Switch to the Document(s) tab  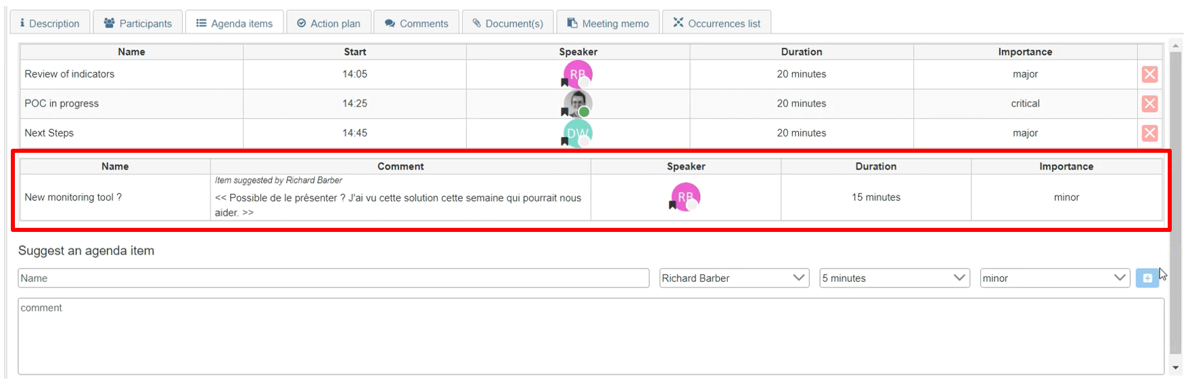(507, 23)
